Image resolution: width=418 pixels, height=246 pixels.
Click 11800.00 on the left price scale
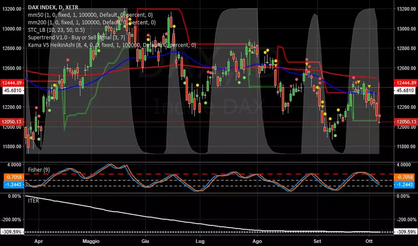pyautogui.click(x=12, y=147)
